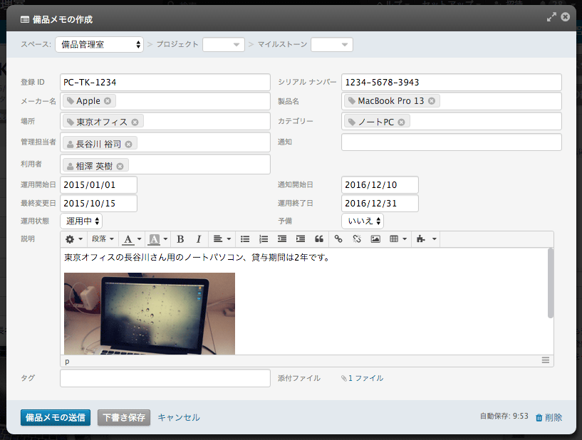This screenshot has height=440, width=582.
Task: Click the シリアル ナンバー input field
Action: 451,83
